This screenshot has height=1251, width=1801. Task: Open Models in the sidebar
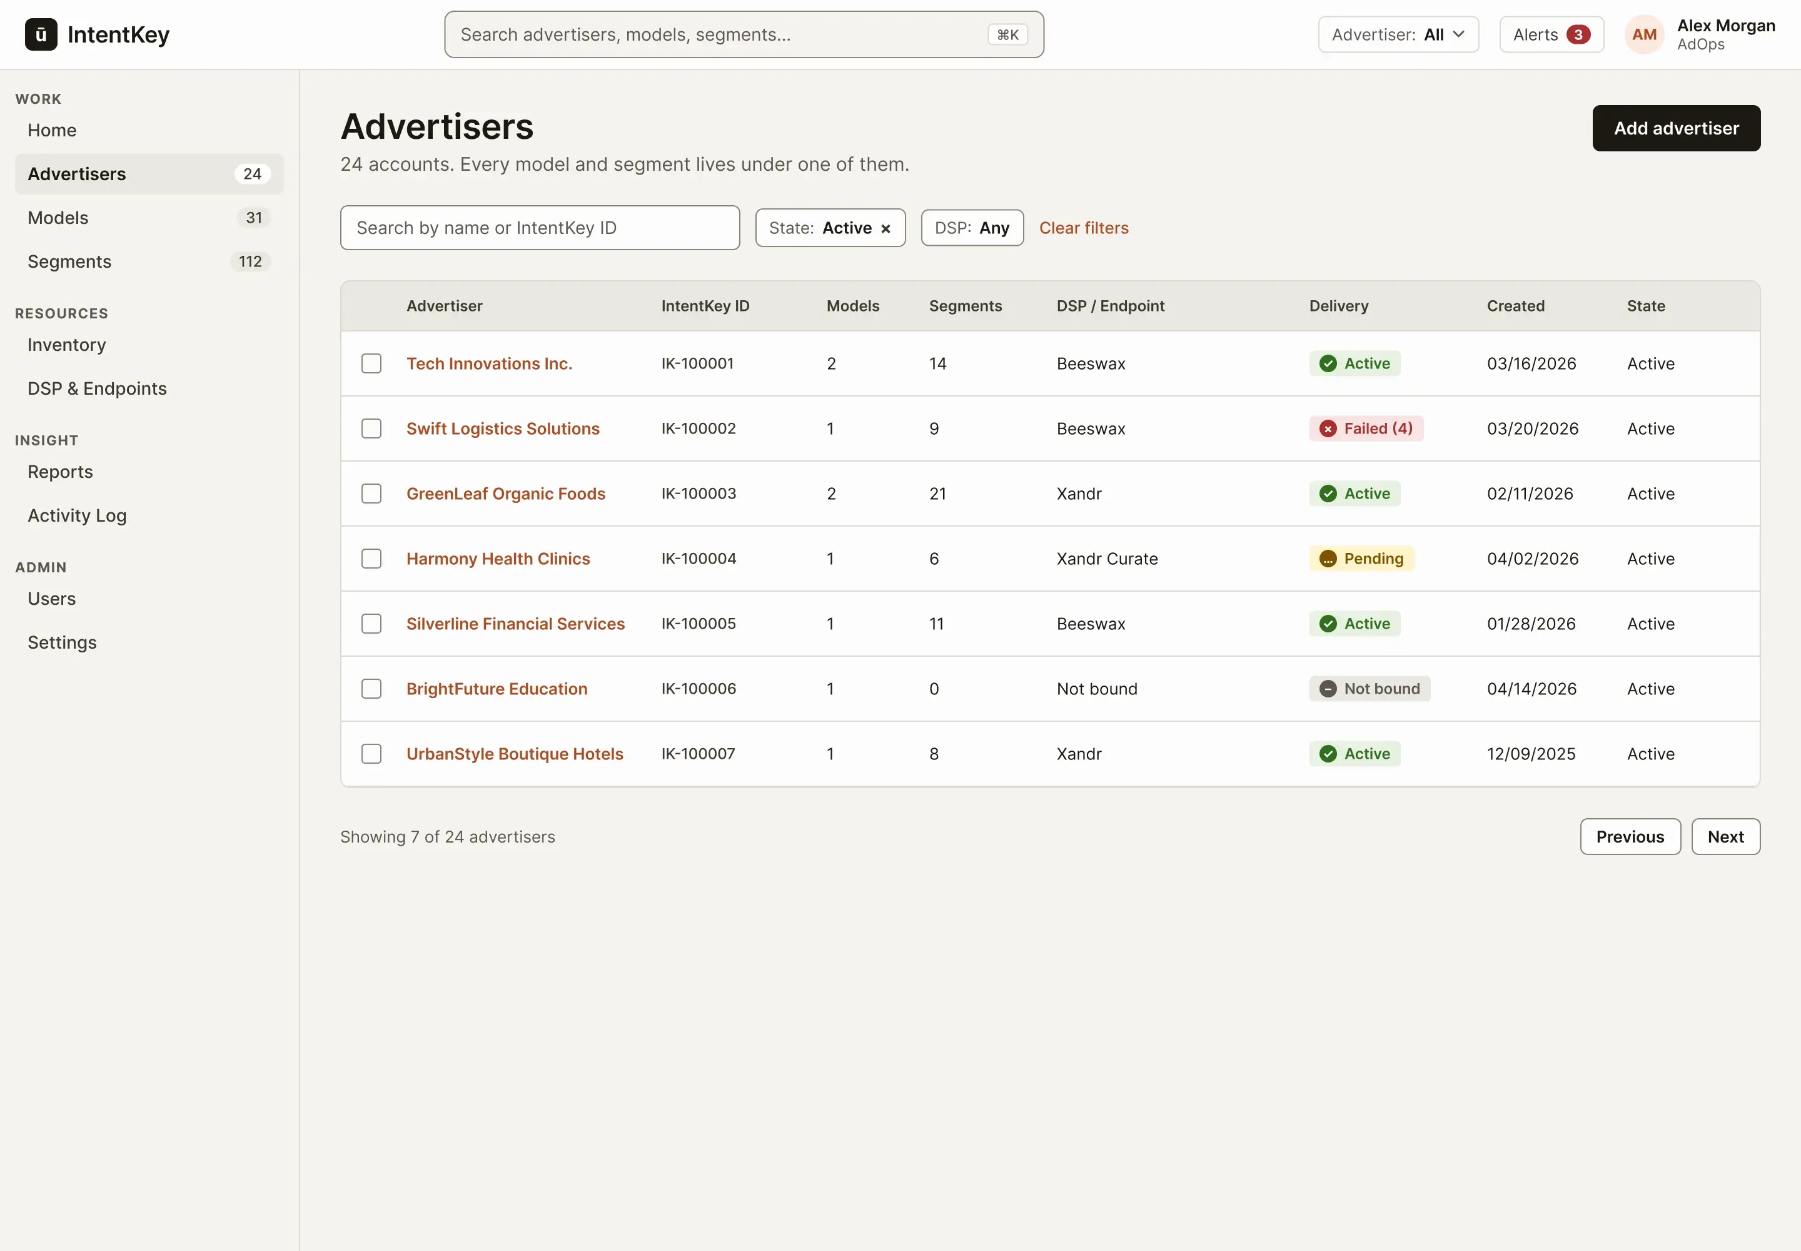[x=149, y=218]
